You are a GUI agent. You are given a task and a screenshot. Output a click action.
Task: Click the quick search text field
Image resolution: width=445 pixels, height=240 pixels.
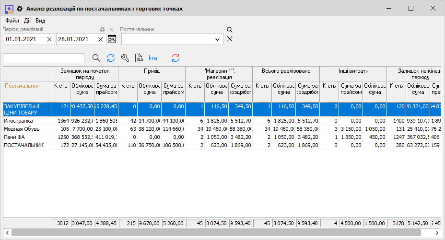point(44,58)
